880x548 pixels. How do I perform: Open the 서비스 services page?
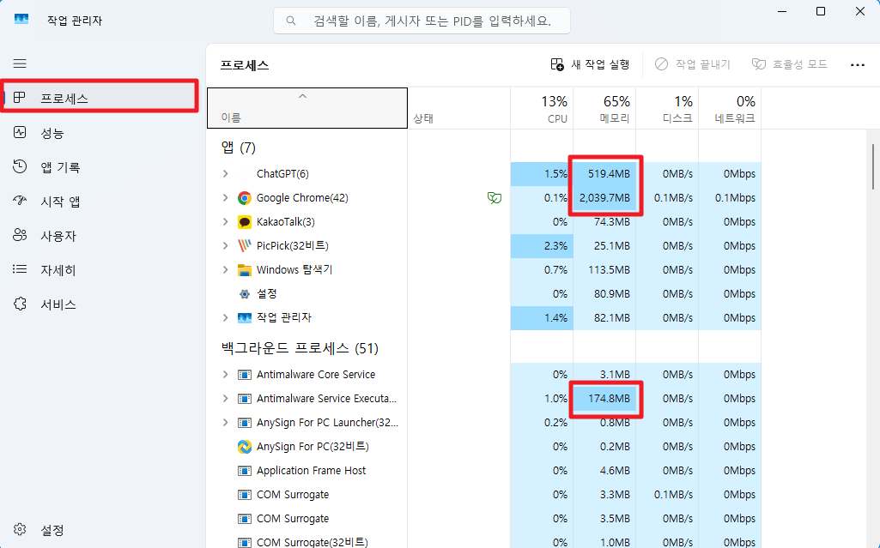(x=58, y=304)
